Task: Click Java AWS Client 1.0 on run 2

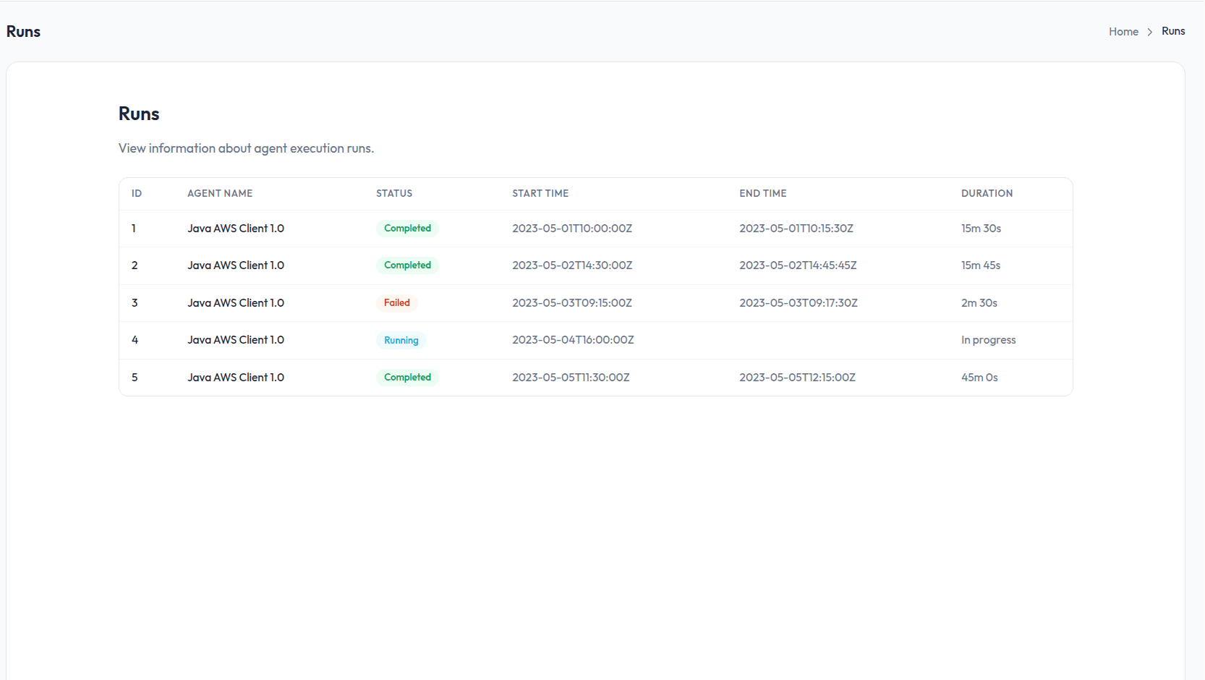Action: click(x=236, y=265)
